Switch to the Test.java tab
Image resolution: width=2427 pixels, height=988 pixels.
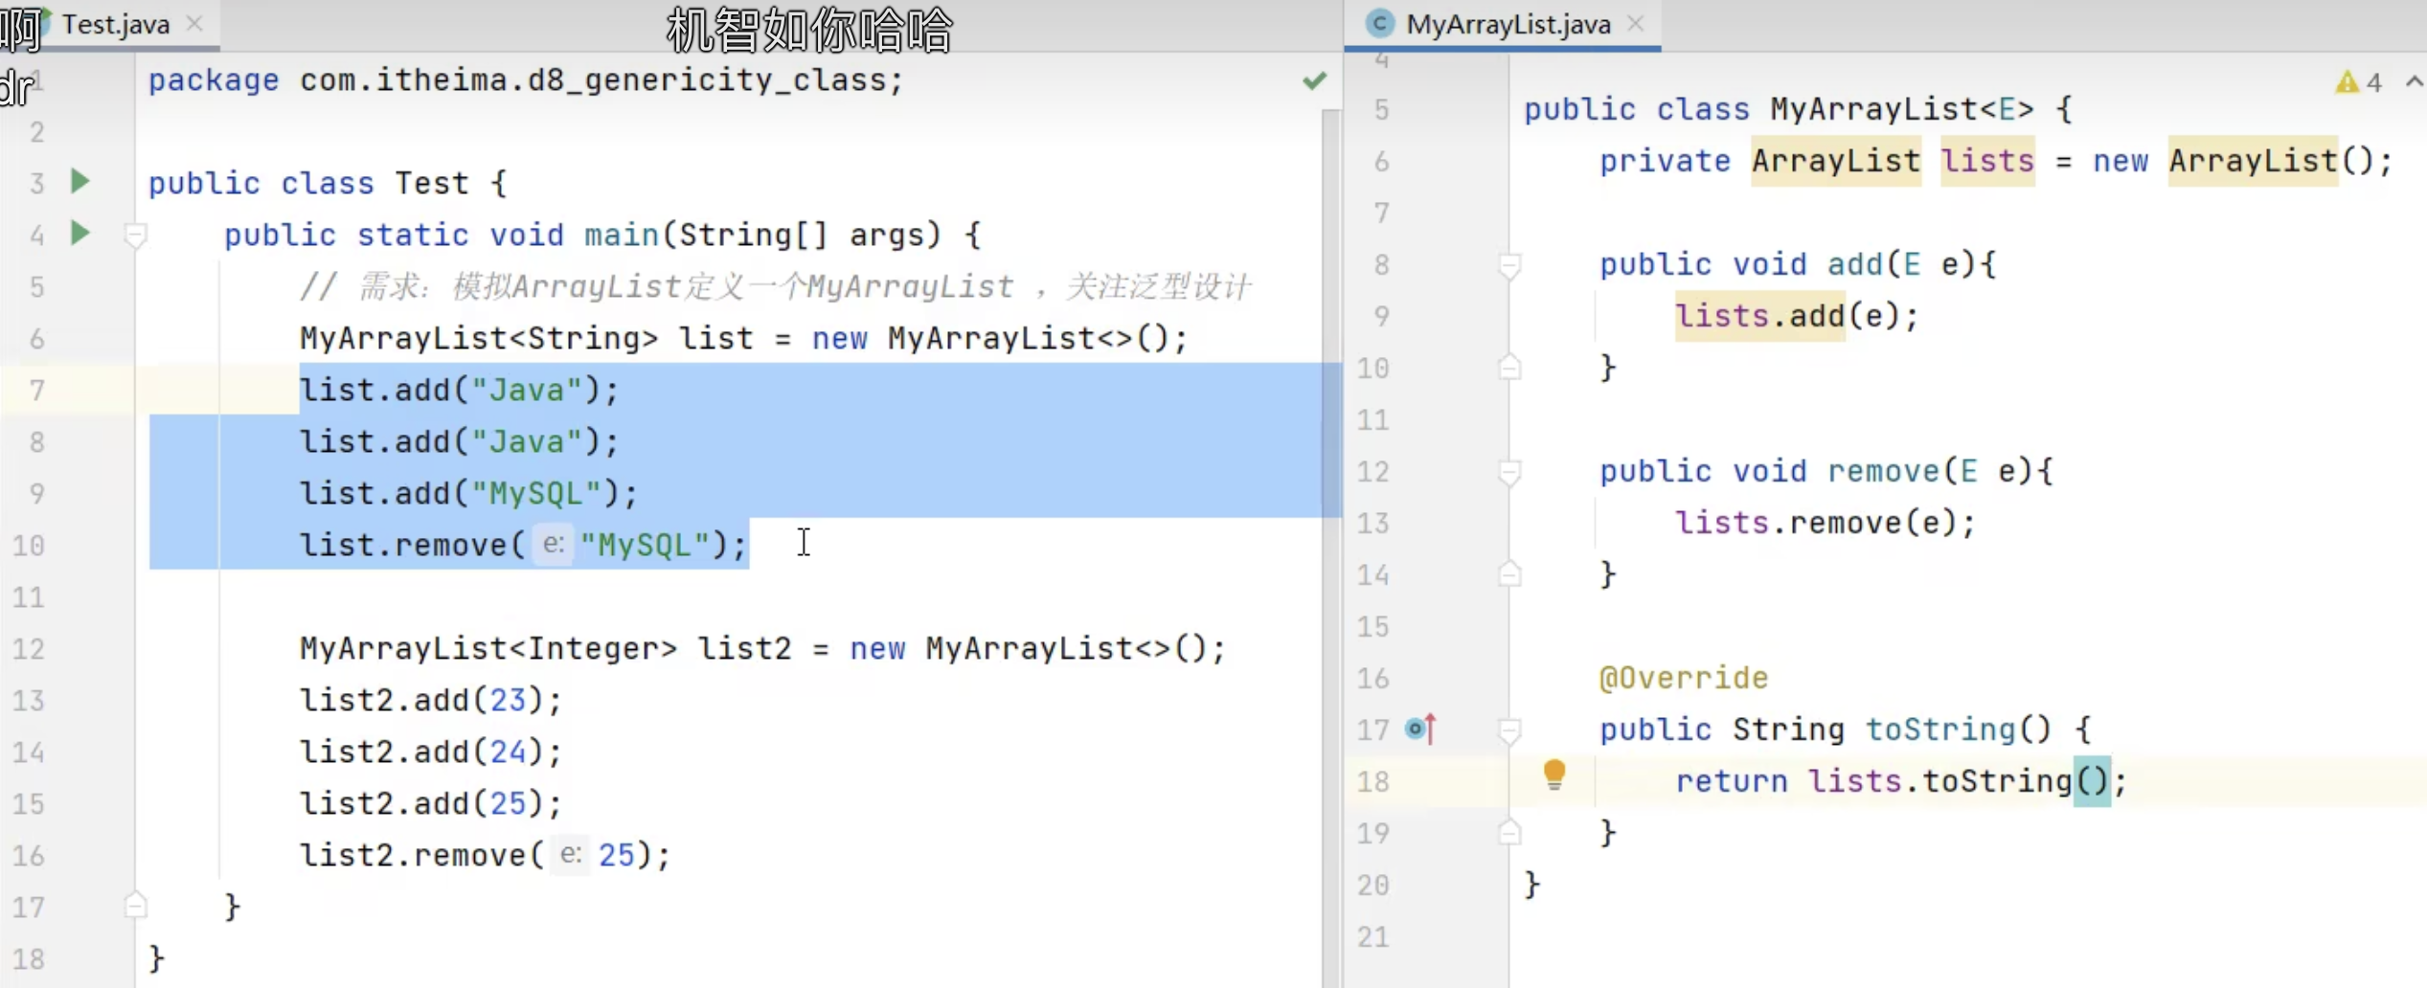[x=115, y=24]
